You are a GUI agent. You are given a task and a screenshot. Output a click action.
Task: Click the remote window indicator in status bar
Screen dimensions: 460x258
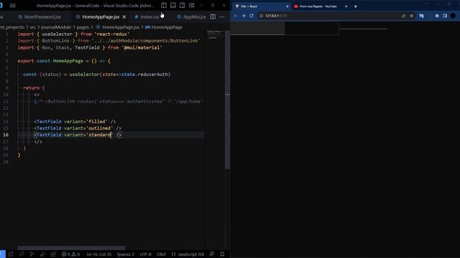2,254
